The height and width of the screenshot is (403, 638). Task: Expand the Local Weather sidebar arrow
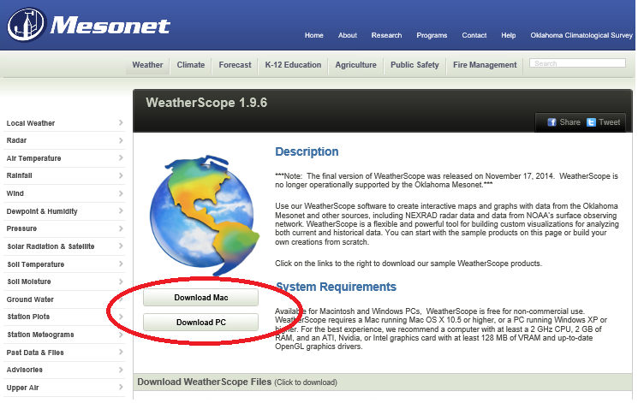(x=121, y=123)
